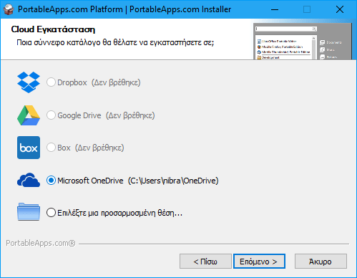The height and width of the screenshot is (278, 357).
Task: Click the blue folder icon
Action: [x=29, y=211]
